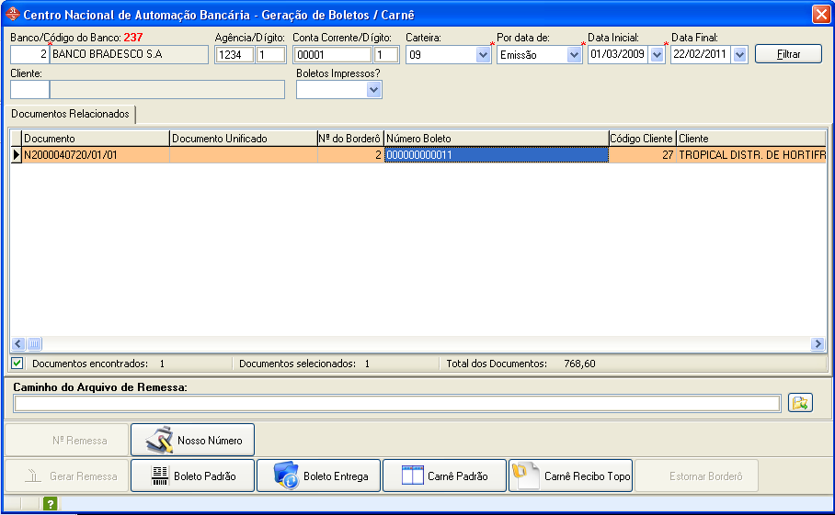Select the row indicator arrow of first row
This screenshot has height=515, width=835.
[x=16, y=155]
